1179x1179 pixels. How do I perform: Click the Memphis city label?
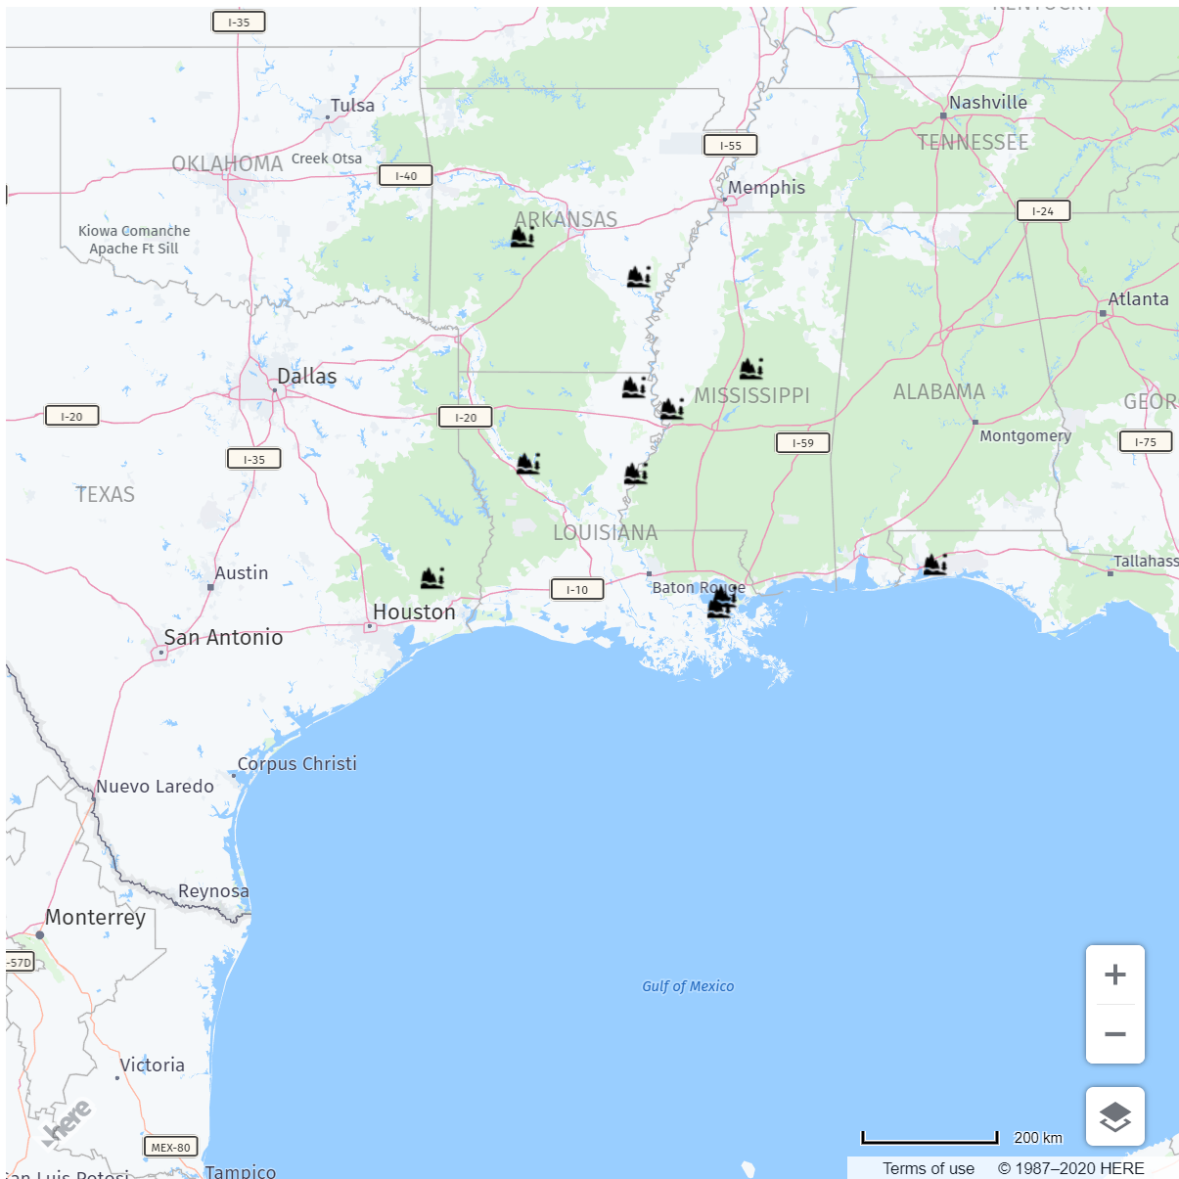coord(767,188)
